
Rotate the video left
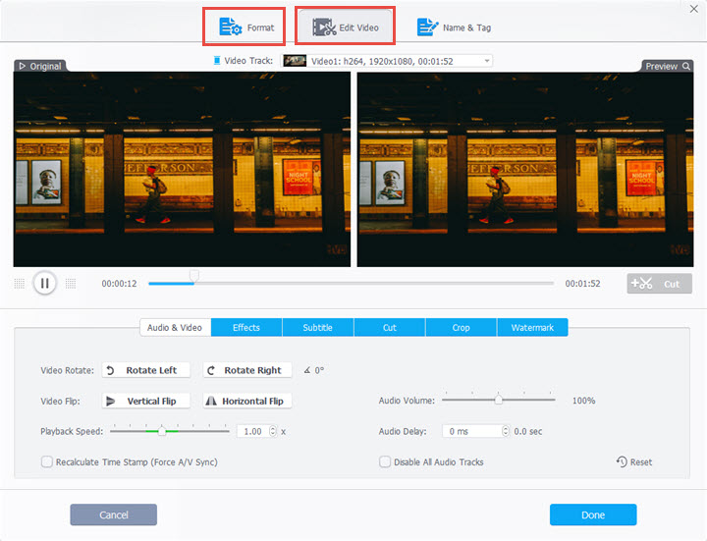(x=145, y=370)
